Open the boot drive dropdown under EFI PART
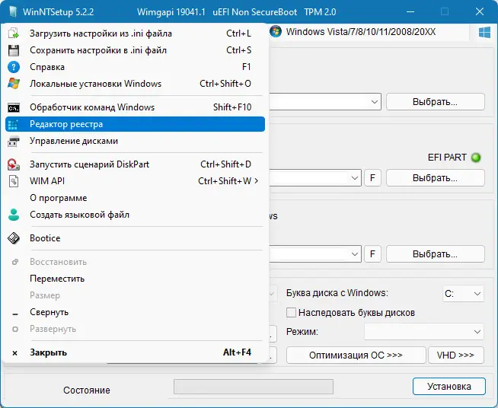The height and width of the screenshot is (408, 498). (x=355, y=178)
